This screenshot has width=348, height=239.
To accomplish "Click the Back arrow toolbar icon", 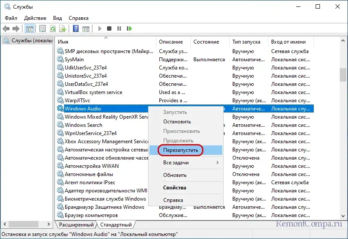I will (6, 29).
